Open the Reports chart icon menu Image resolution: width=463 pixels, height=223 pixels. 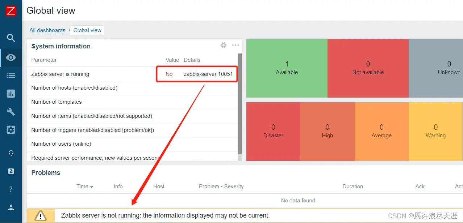pos(11,94)
